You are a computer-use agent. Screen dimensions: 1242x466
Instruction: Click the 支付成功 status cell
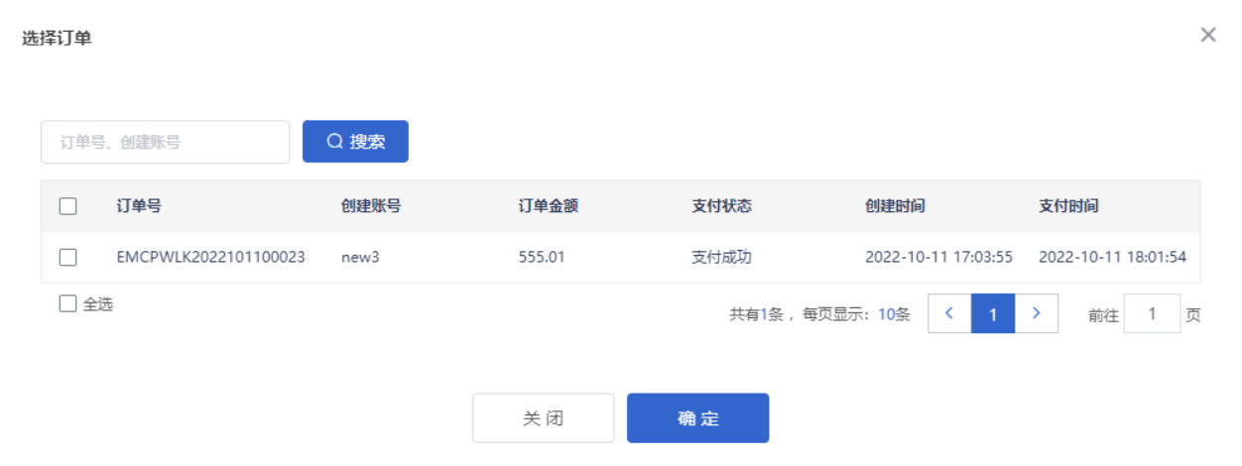point(721,257)
